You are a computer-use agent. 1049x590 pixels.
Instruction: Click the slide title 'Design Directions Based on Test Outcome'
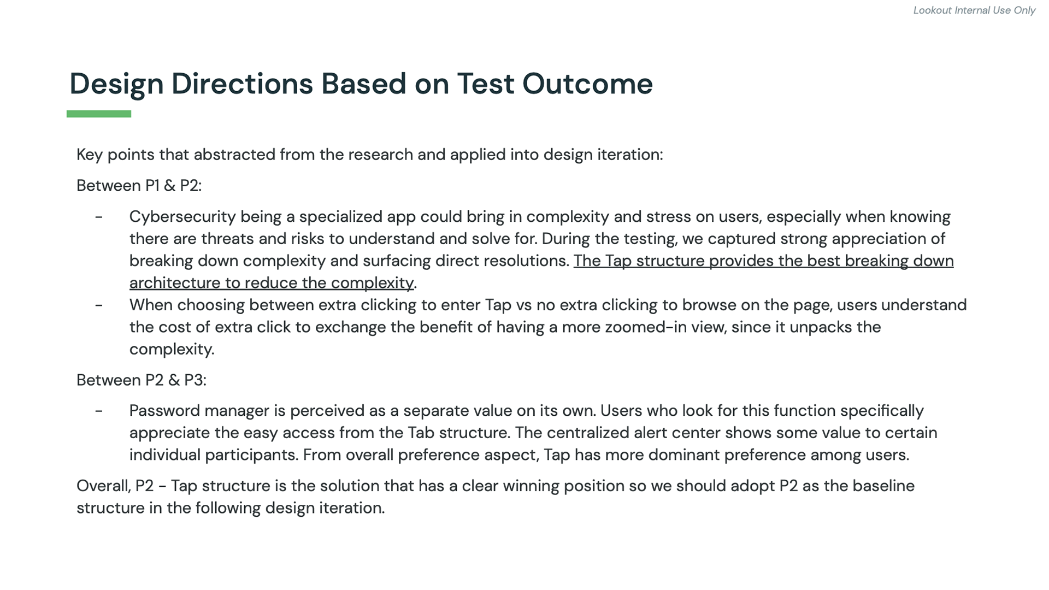(x=361, y=84)
